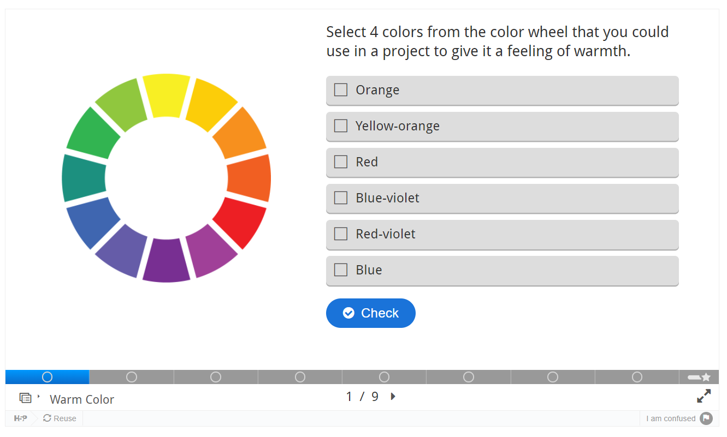Viewport: 727px width, 437px height.
Task: Click the fullscreen expand arrows icon
Action: pyautogui.click(x=704, y=396)
